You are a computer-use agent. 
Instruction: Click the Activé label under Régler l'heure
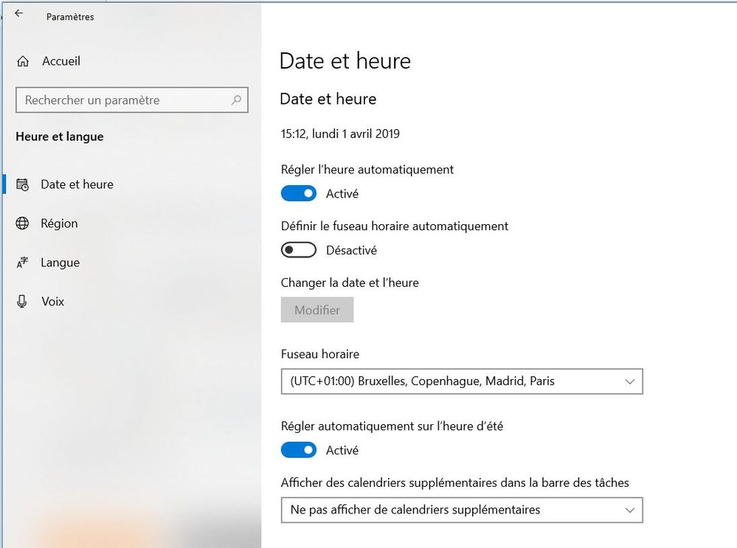click(x=342, y=194)
